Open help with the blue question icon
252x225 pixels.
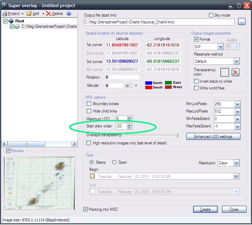point(69,14)
